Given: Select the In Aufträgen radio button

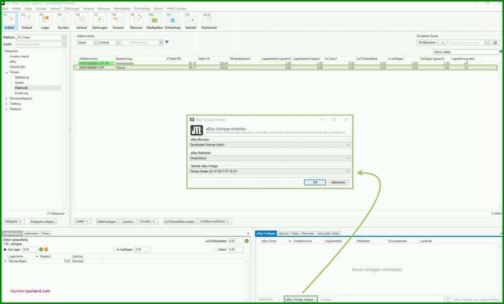Looking at the screenshot, I should tap(114, 249).
